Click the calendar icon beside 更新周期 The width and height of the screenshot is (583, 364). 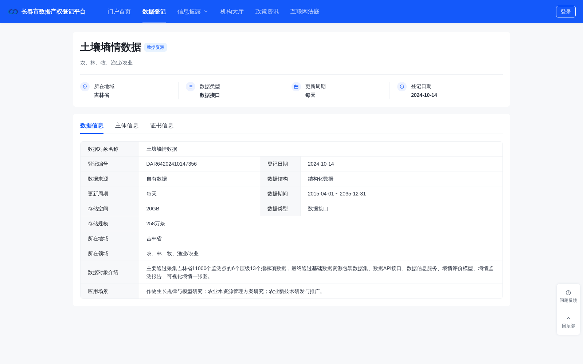coord(296,87)
